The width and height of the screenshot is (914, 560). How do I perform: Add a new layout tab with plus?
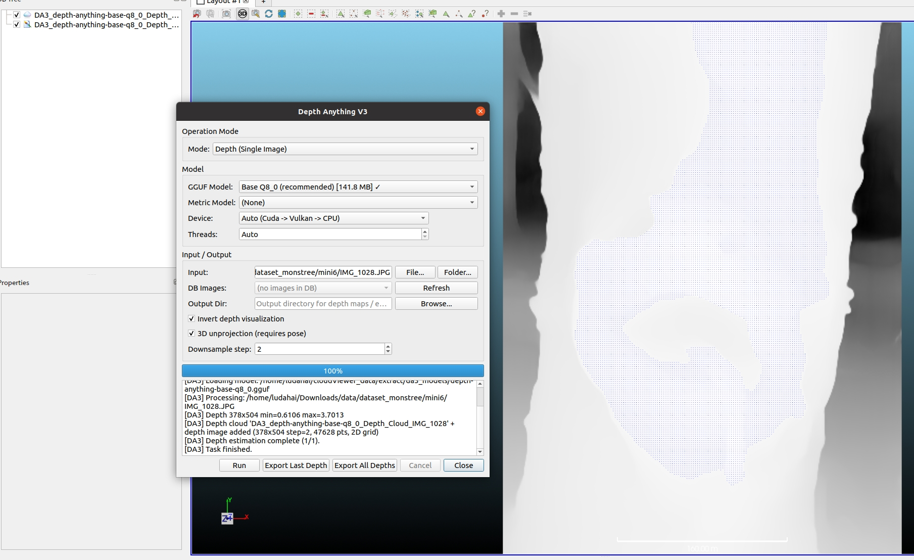(x=263, y=2)
